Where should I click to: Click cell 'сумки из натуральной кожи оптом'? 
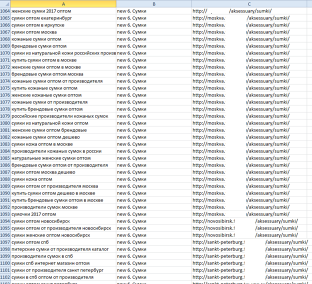[63, 123]
